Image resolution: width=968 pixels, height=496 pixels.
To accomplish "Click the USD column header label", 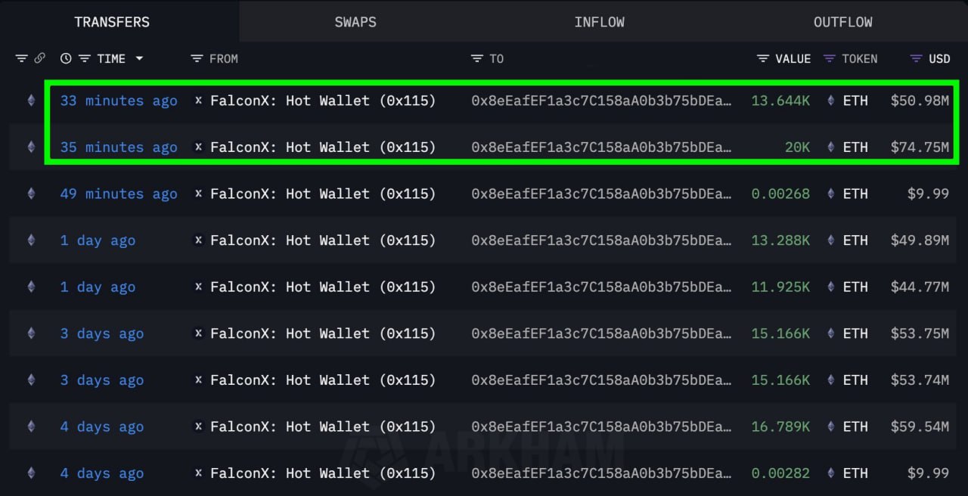I will (939, 58).
